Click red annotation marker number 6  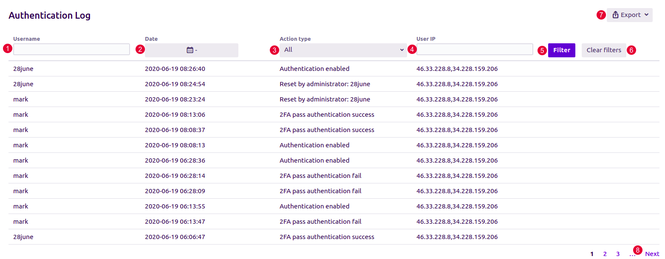click(631, 50)
